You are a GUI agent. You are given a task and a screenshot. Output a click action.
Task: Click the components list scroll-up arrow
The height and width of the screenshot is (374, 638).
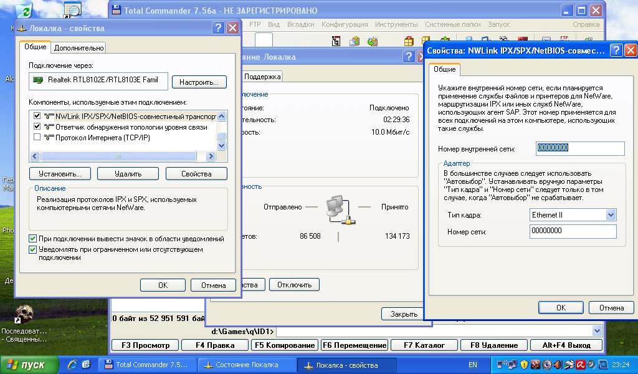click(222, 117)
